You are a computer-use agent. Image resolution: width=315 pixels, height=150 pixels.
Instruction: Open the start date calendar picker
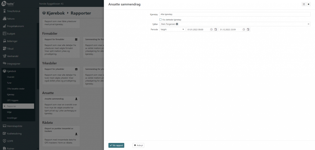216,29
